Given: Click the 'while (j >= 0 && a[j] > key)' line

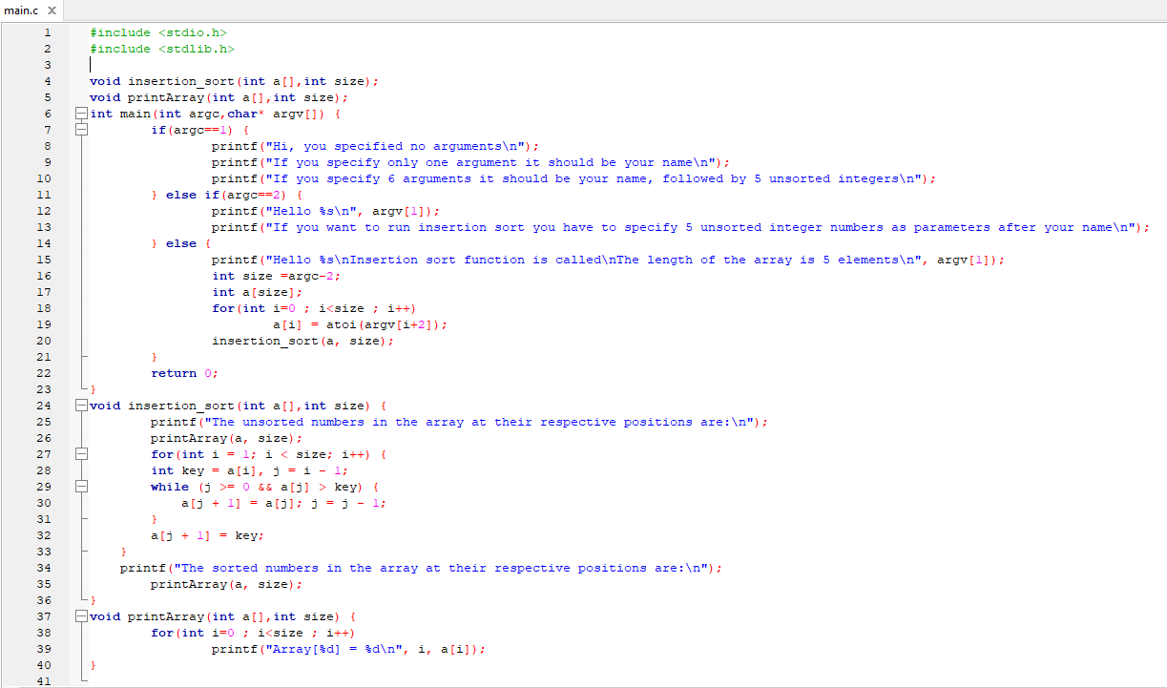Looking at the screenshot, I should coord(265,487).
